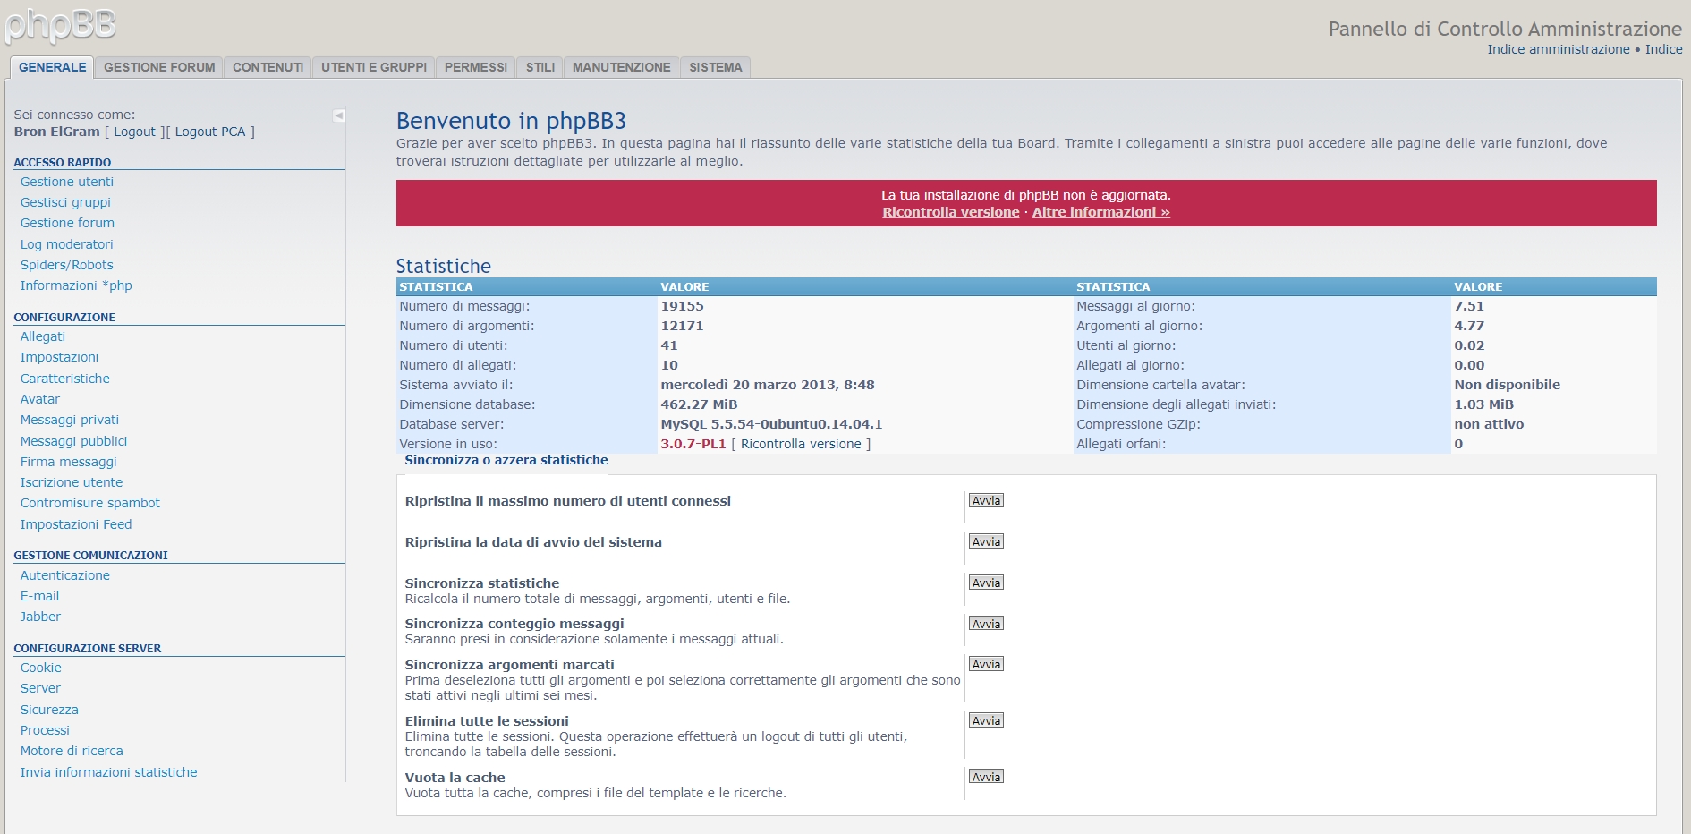Click Ricontrolla versione beside 3.0.7-PL1
This screenshot has height=834, width=1691.
click(801, 444)
